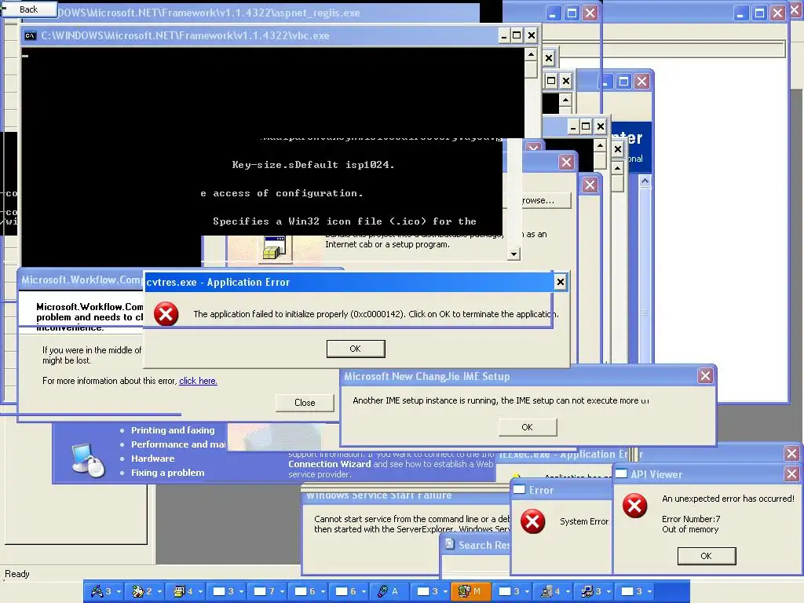Click the Help Center scroll-up chevron arrow
This screenshot has height=603, width=804.
645,181
